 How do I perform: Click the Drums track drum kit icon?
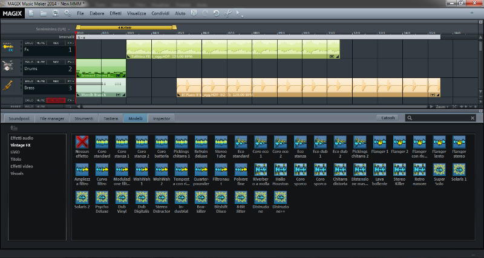[8, 67]
